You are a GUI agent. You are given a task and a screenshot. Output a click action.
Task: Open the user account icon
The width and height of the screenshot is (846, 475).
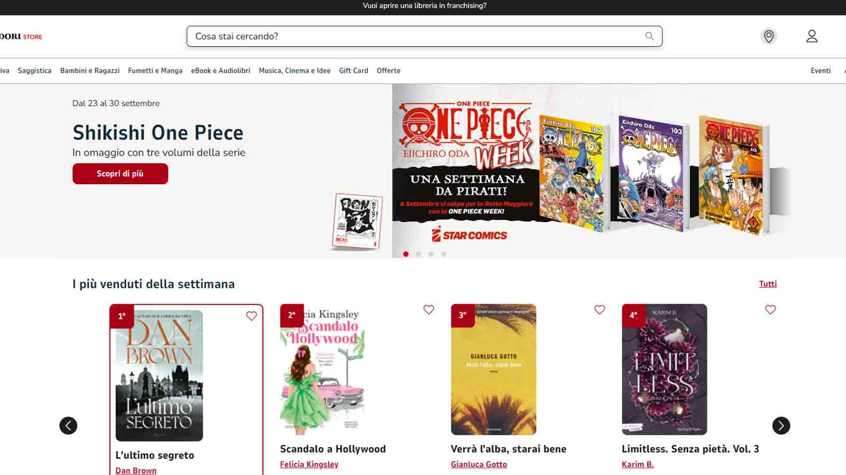point(812,36)
